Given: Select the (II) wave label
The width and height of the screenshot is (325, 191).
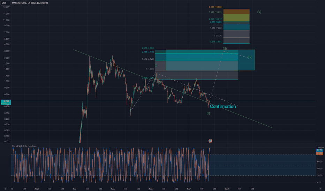Looking at the screenshot, I should [208, 113].
